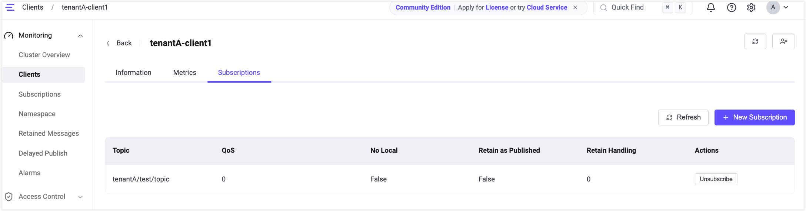Screen dimensions: 806x211
Task: Expand the Access Control menu section
Action: pyautogui.click(x=80, y=197)
